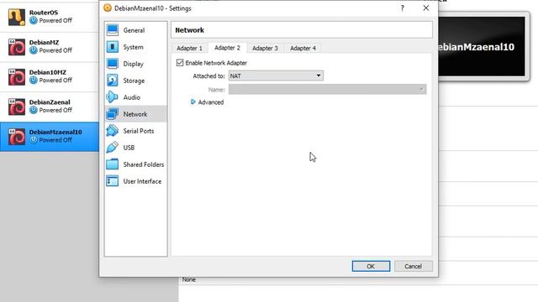The image size is (538, 302).
Task: Open the General settings icon
Action: pyautogui.click(x=113, y=30)
